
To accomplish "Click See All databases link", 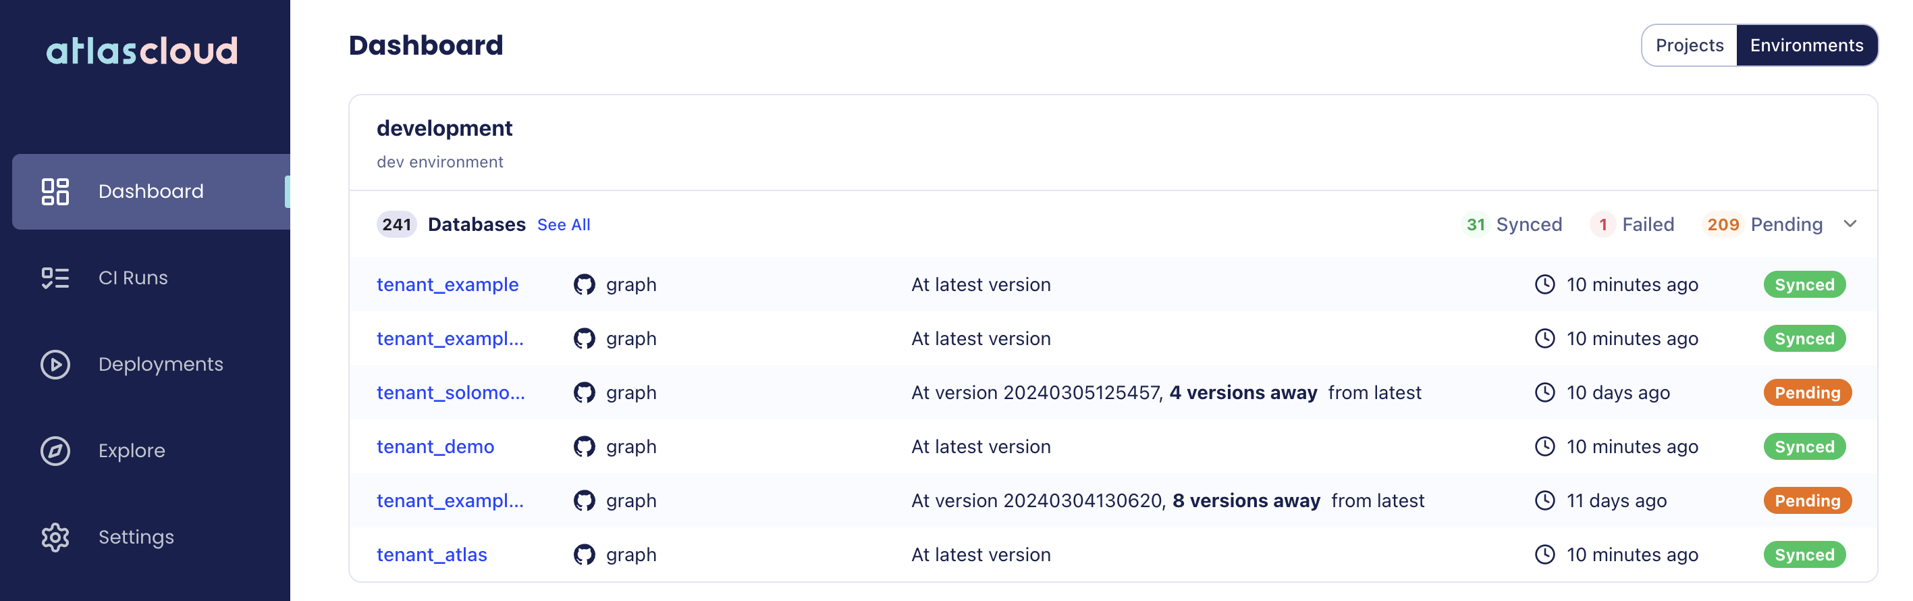I will 564,224.
